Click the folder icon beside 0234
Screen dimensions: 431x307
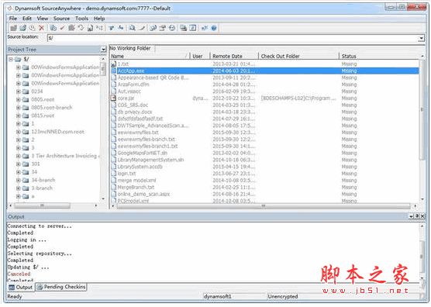(26, 91)
